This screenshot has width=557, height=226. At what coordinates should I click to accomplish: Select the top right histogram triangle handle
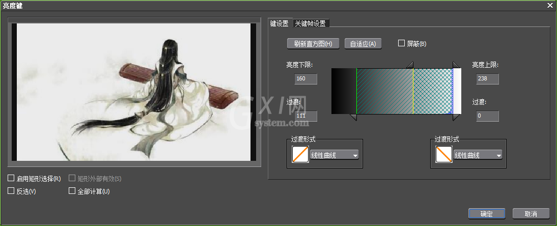(456, 64)
